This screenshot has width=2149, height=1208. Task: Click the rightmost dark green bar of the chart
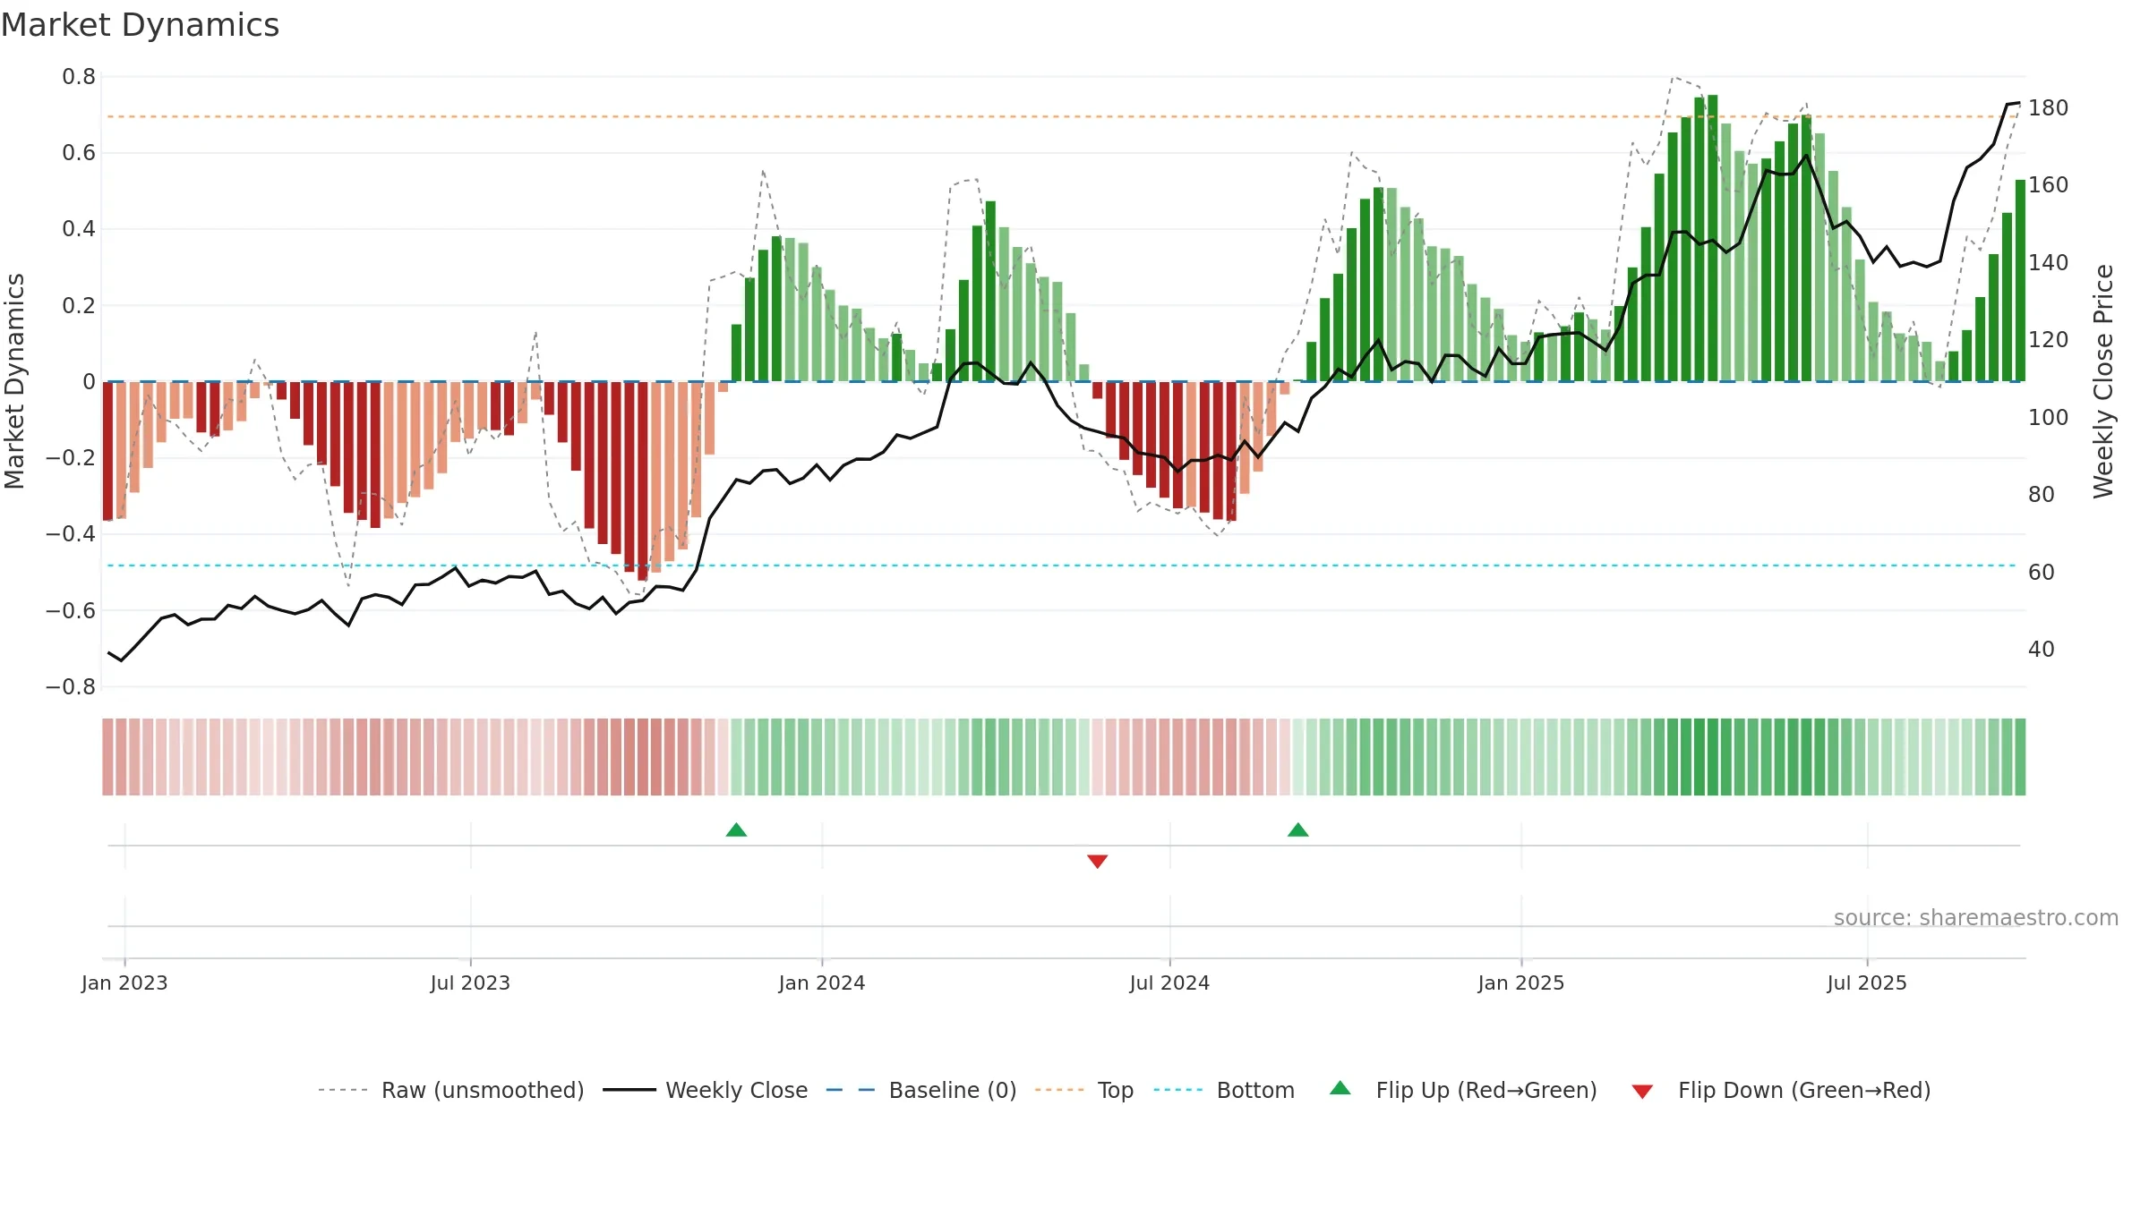tap(2020, 281)
